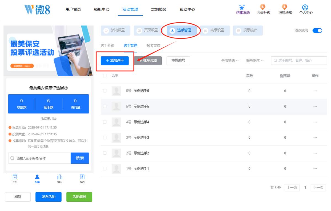Image resolution: width=331 pixels, height=211 pixels.
Task: Open 帮助中心 in the top menu
Action: click(187, 9)
